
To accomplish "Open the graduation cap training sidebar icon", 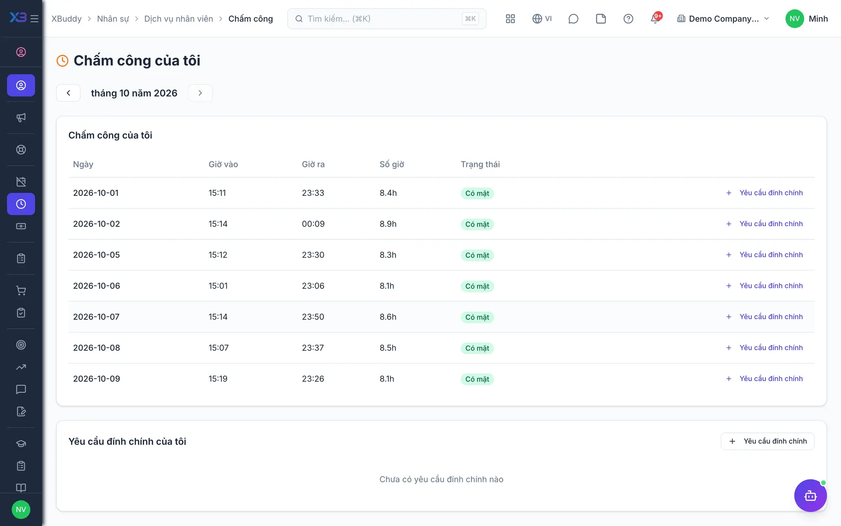I will (21, 443).
